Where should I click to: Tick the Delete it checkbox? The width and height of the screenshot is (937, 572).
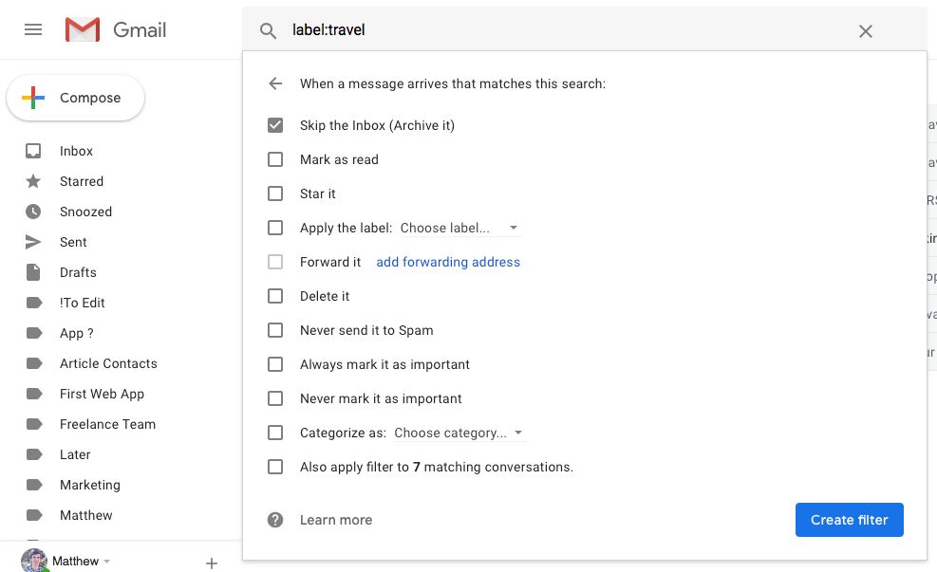pos(275,296)
